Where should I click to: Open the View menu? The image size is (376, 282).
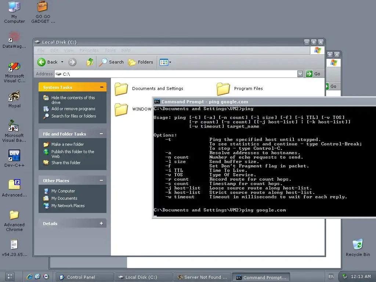[x=69, y=50]
